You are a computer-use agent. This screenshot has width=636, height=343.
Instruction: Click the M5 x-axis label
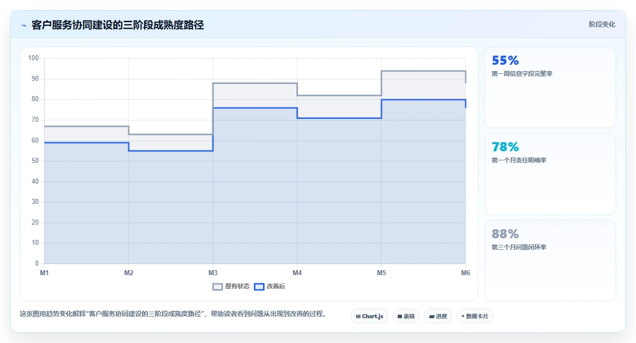381,273
